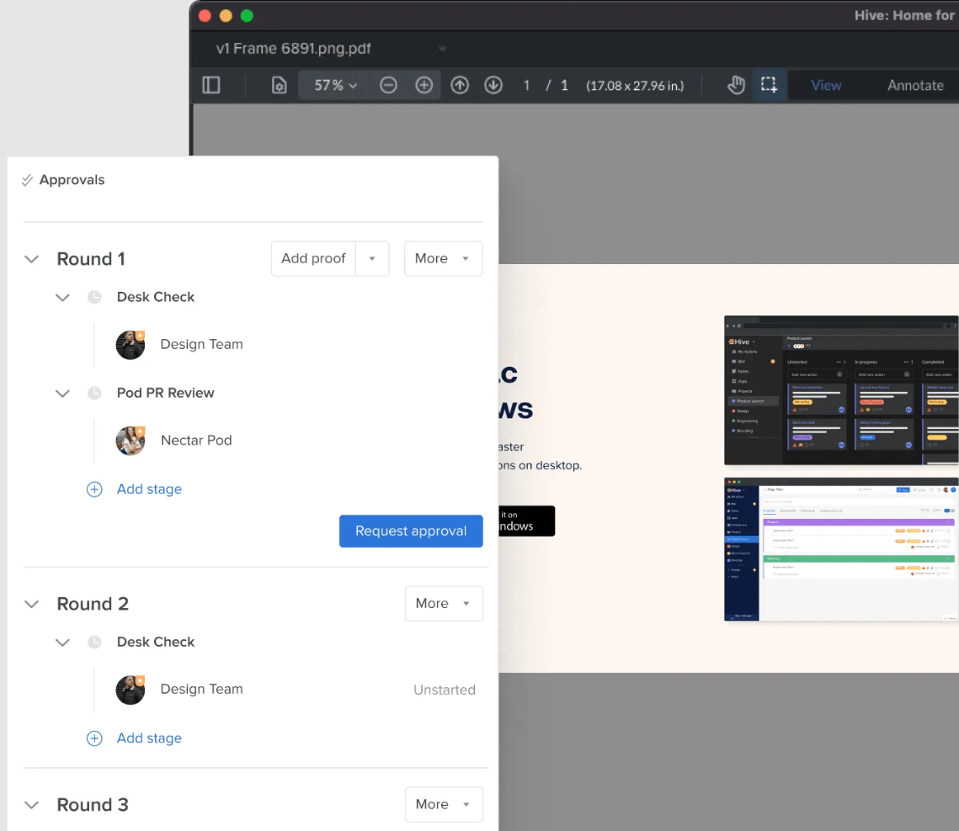This screenshot has width=959, height=831.
Task: Open the Add proof dropdown arrow
Action: click(372, 258)
